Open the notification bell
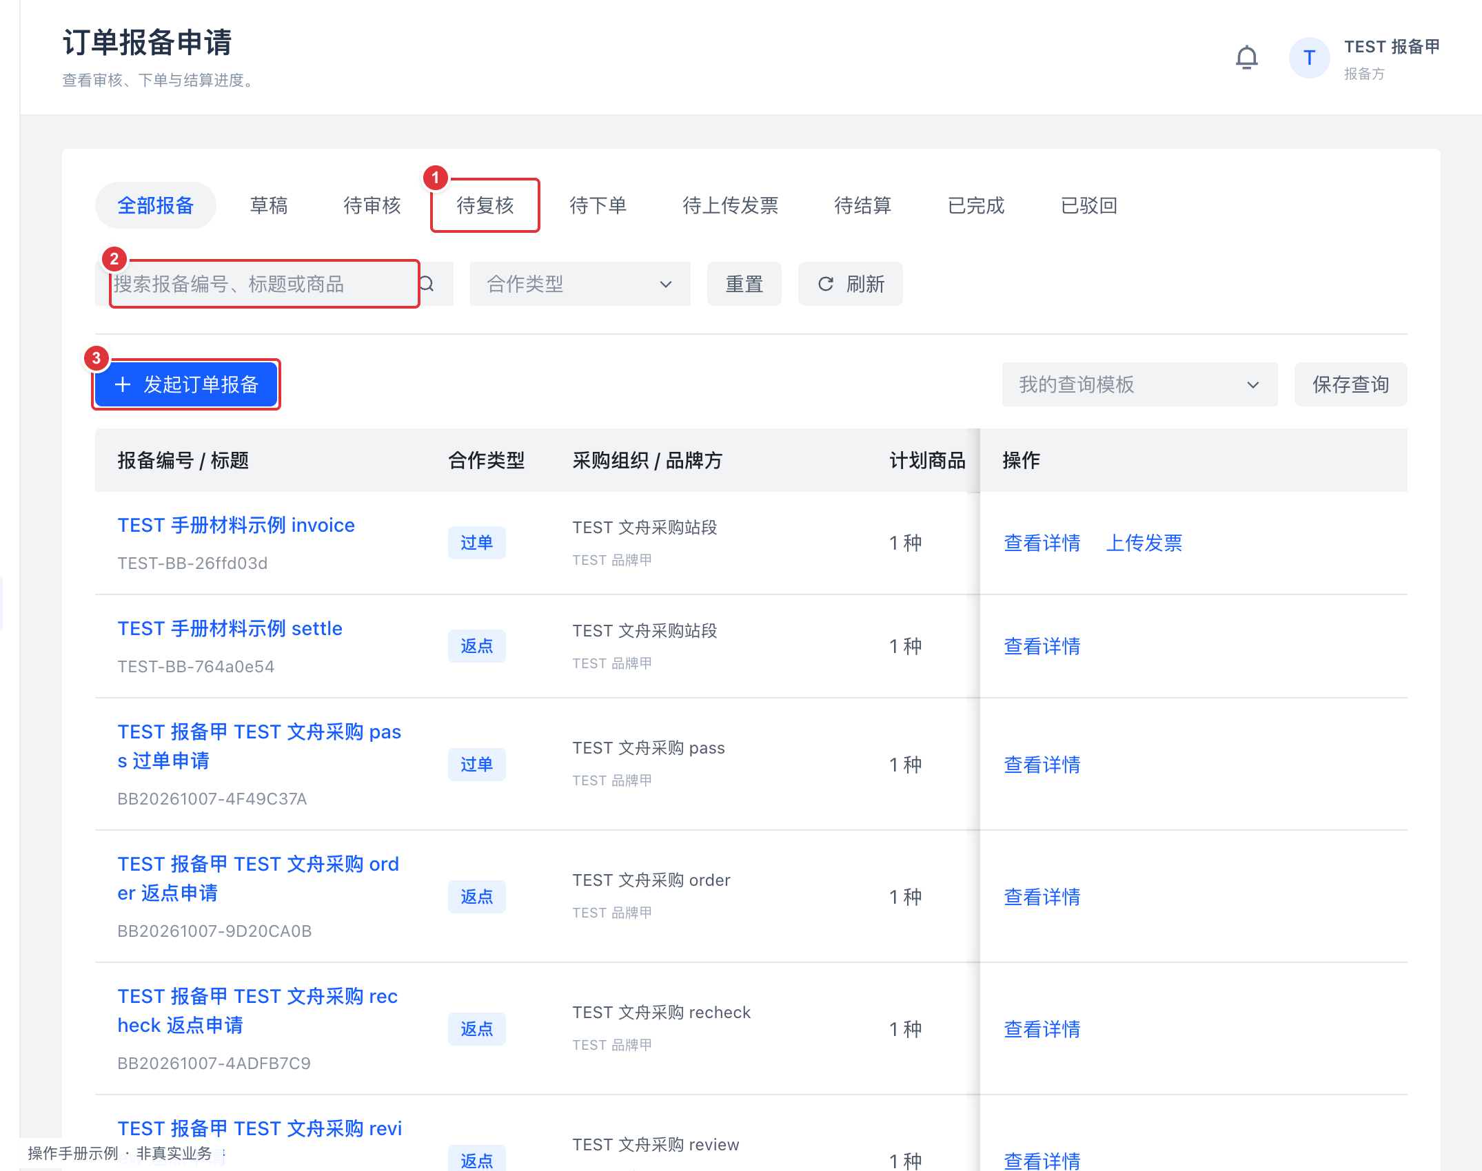Image resolution: width=1482 pixels, height=1171 pixels. point(1246,58)
